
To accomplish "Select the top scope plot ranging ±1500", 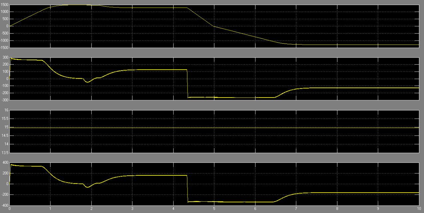I will coord(214,26).
